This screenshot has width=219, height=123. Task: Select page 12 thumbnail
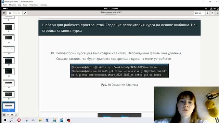point(9,60)
